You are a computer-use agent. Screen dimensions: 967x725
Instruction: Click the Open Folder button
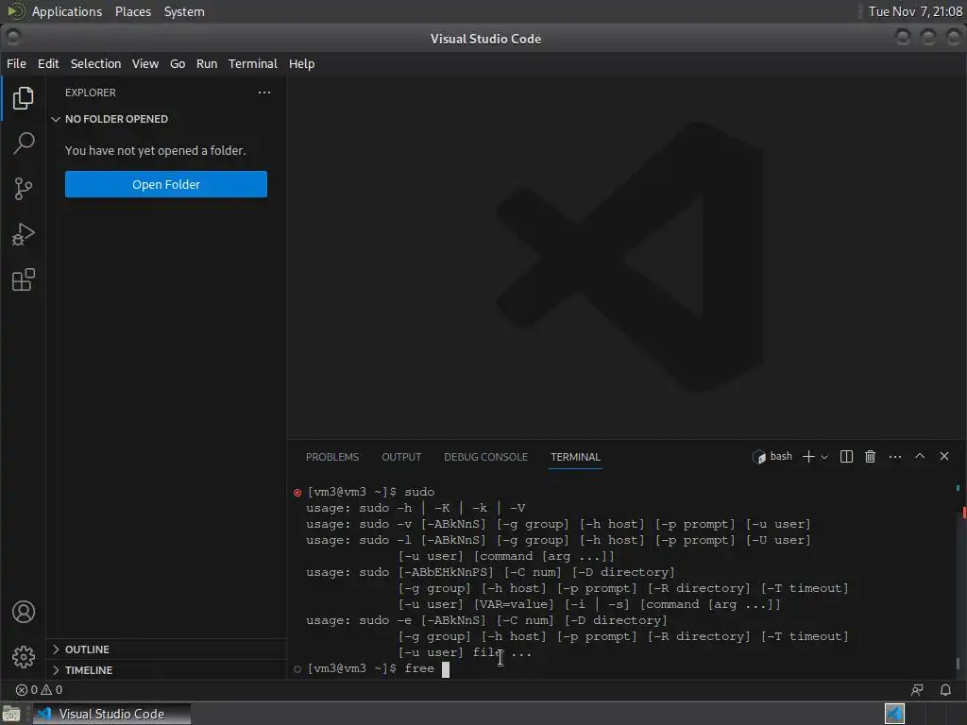pyautogui.click(x=166, y=184)
